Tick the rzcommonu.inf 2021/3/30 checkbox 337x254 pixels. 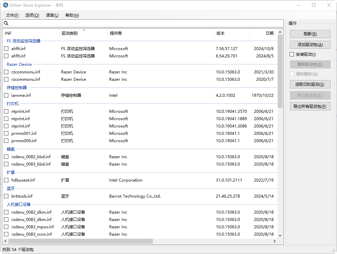coord(6,72)
